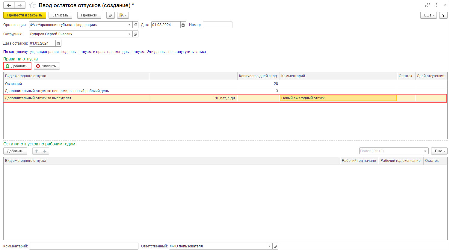Click the 28 days per year cell

(x=259, y=84)
